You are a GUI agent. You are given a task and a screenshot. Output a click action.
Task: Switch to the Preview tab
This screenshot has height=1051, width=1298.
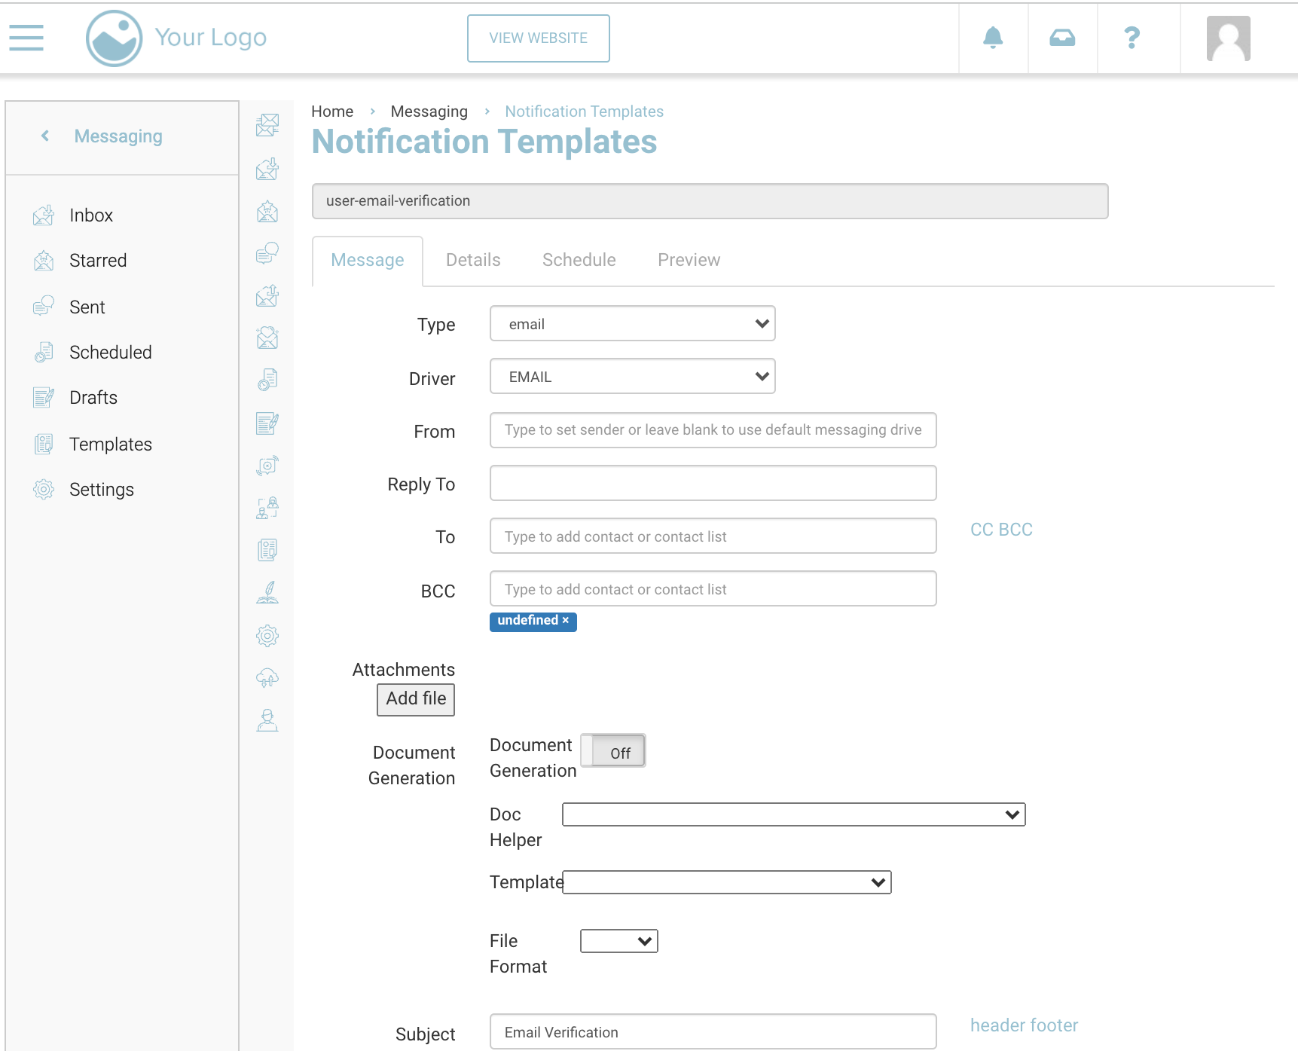[x=689, y=260]
